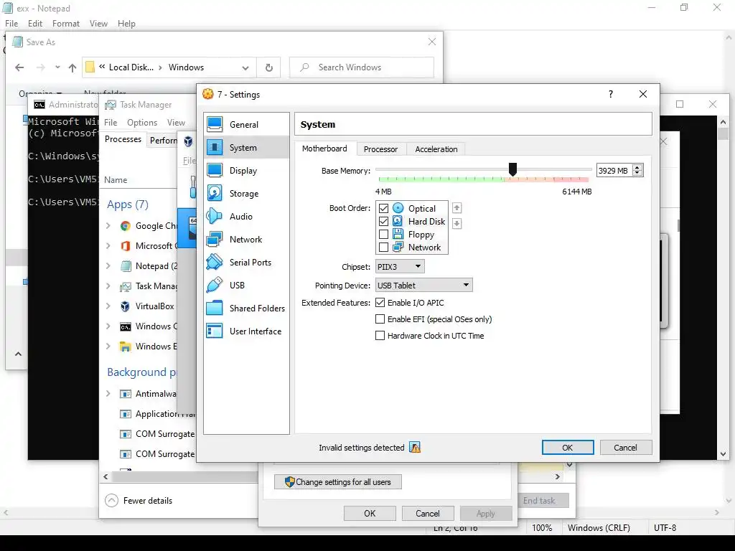Toggle Hard Disk boot device checkbox
This screenshot has height=551, width=735.
383,221
